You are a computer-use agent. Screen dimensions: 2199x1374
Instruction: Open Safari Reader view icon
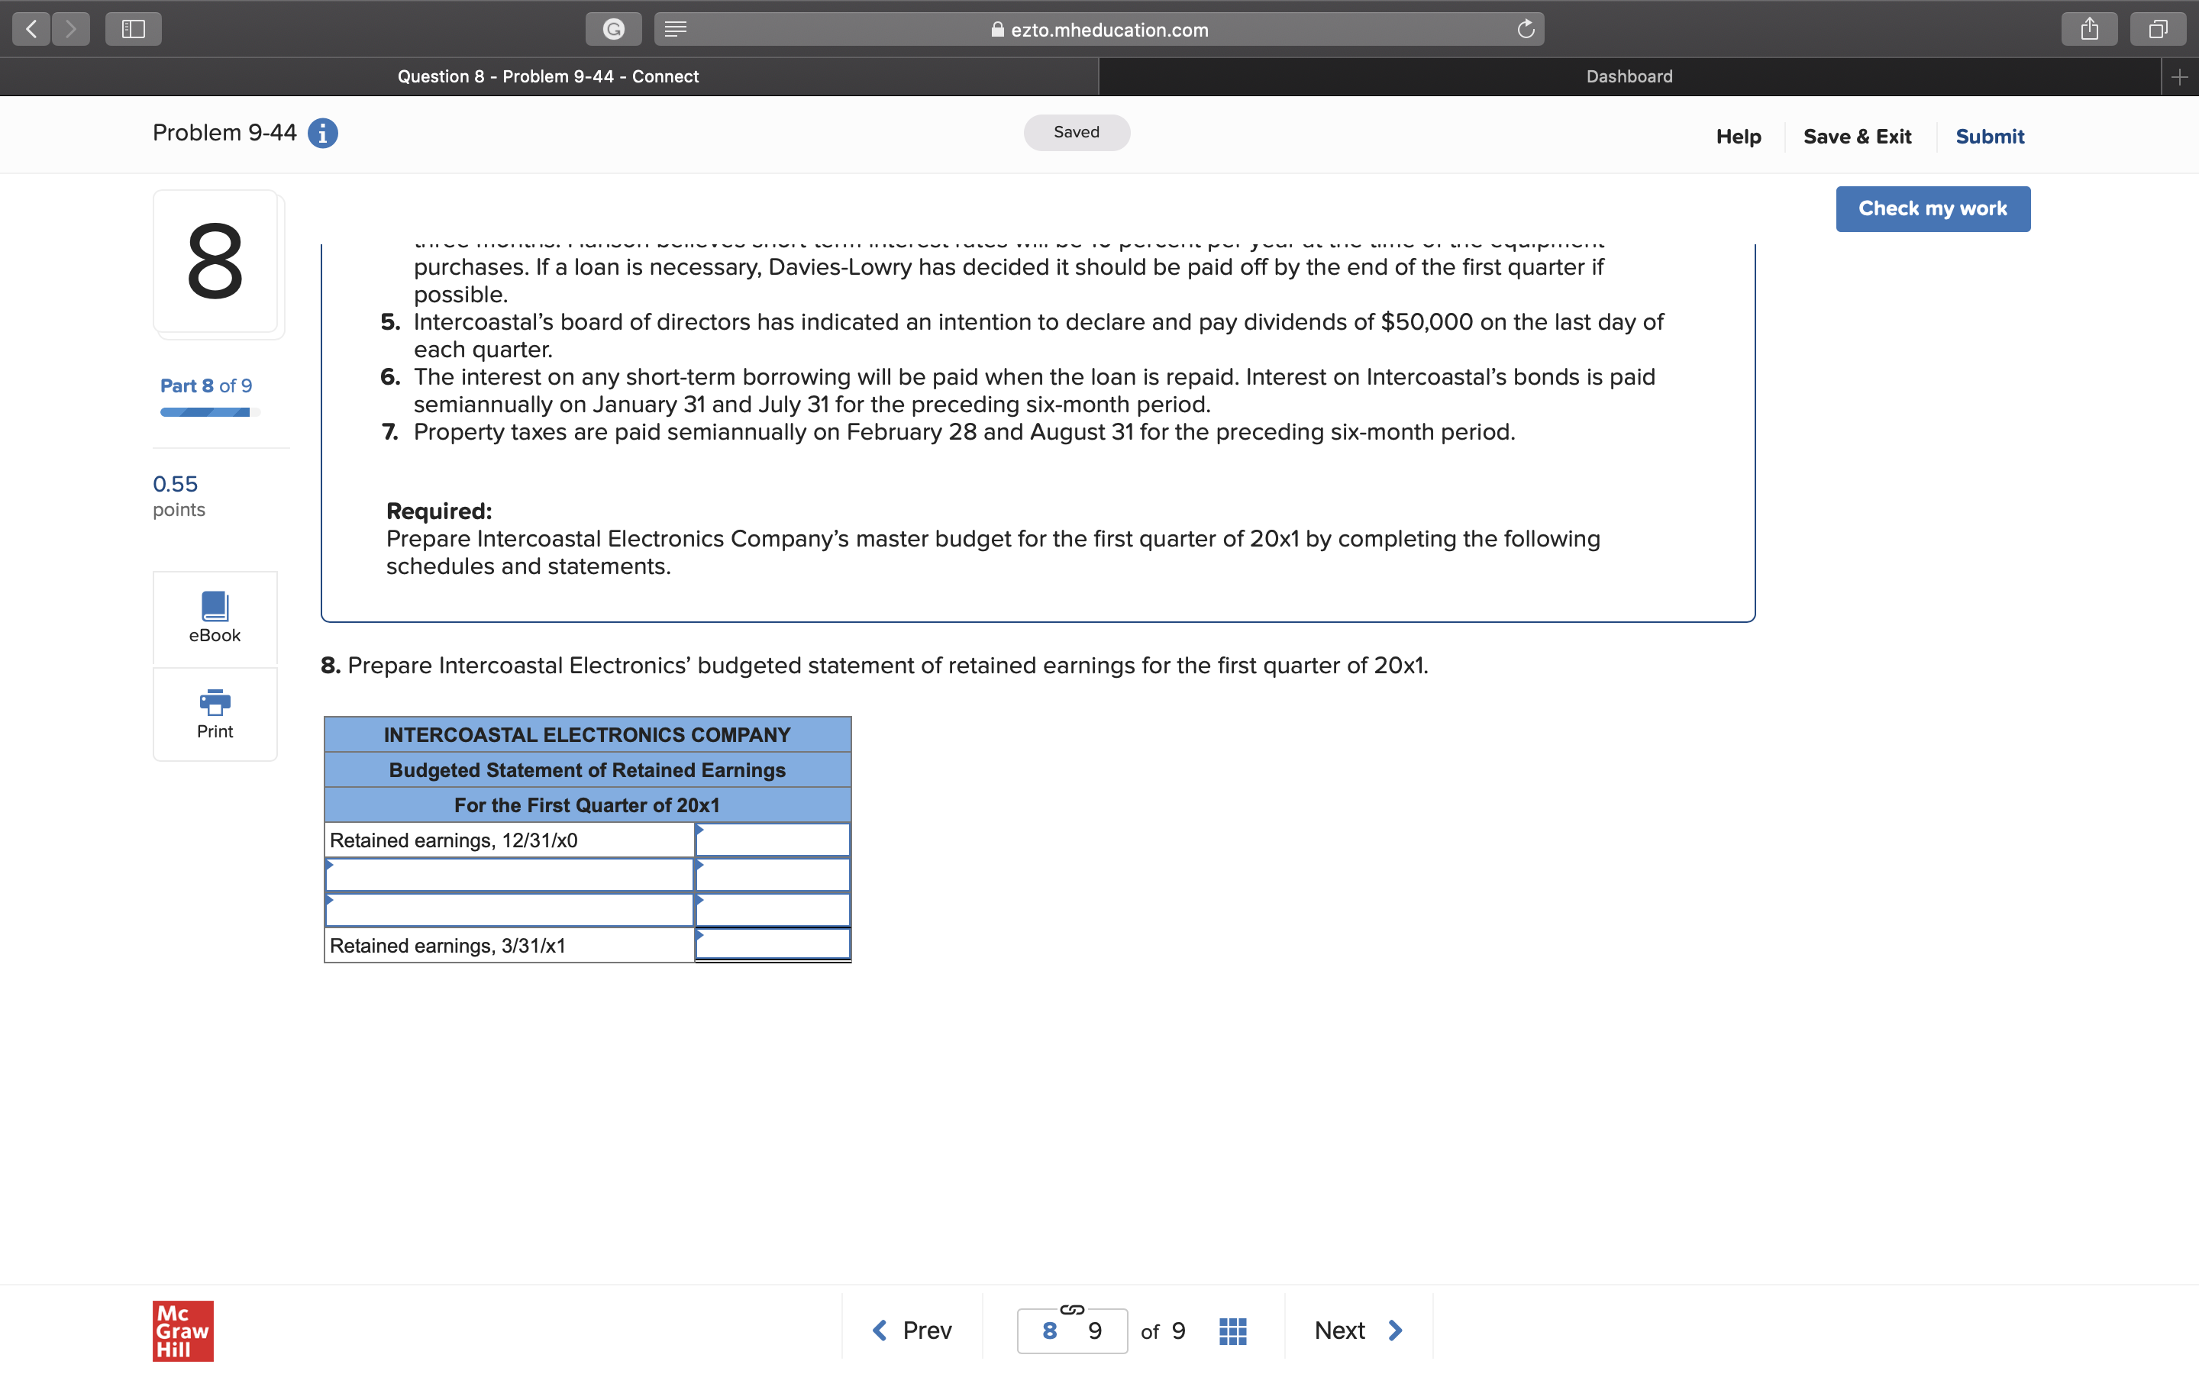click(x=675, y=29)
